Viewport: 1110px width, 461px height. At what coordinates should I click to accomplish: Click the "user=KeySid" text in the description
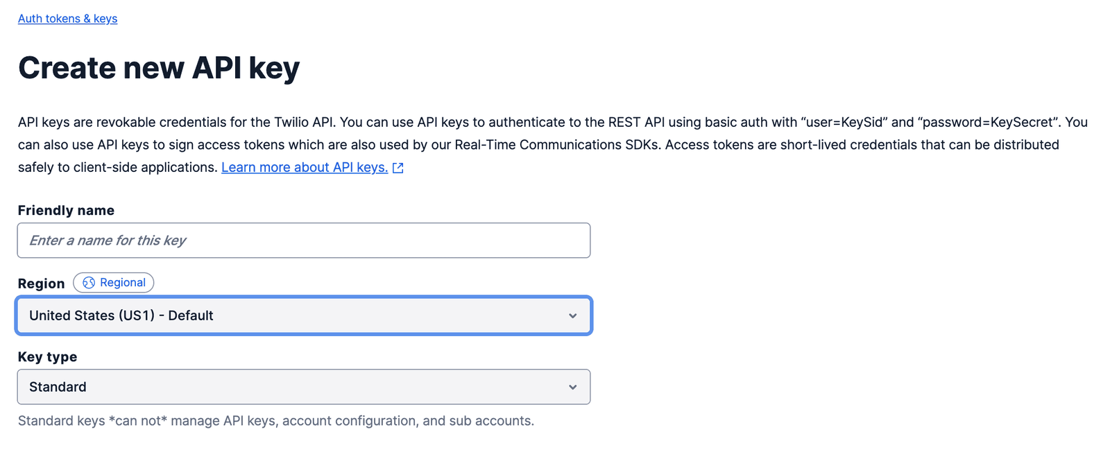pos(844,123)
